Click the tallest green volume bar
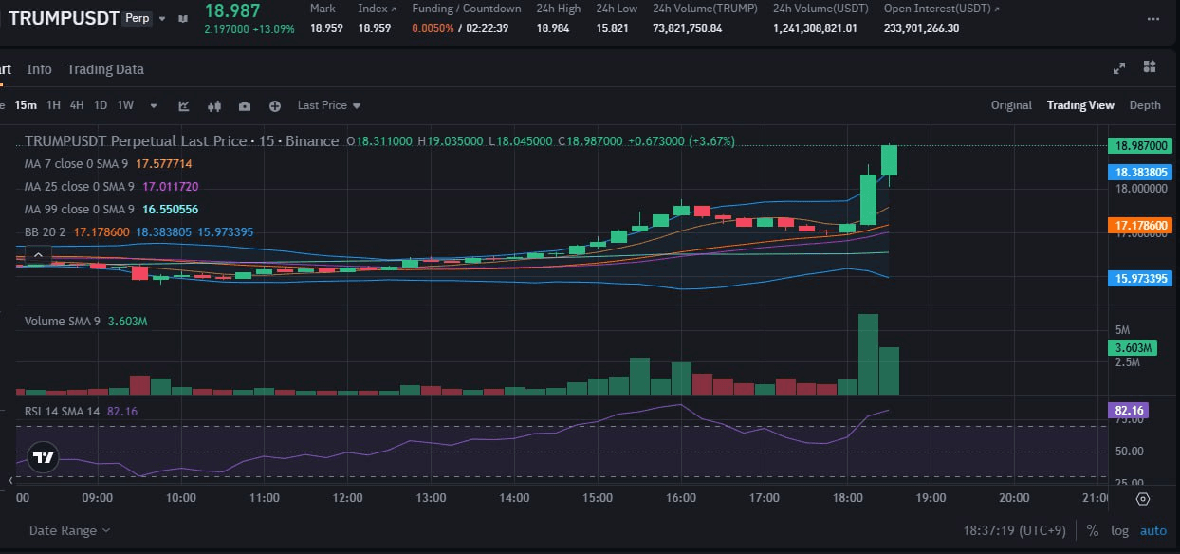This screenshot has width=1180, height=554. 868,354
